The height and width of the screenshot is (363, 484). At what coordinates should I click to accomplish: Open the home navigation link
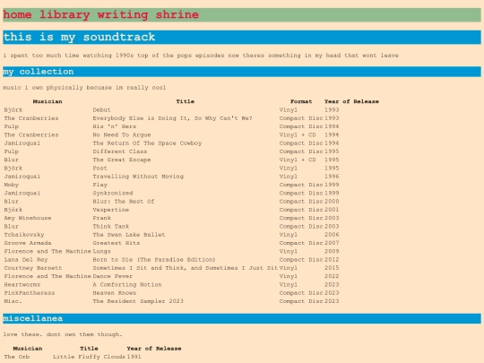click(x=17, y=14)
